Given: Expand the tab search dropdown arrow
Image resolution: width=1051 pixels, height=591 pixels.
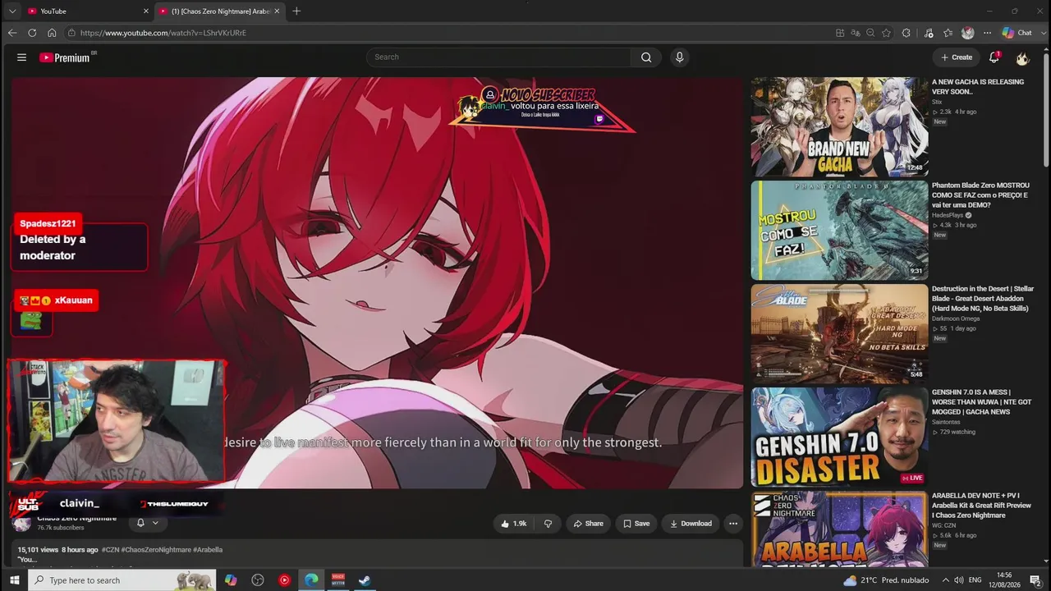Looking at the screenshot, I should pyautogui.click(x=11, y=11).
